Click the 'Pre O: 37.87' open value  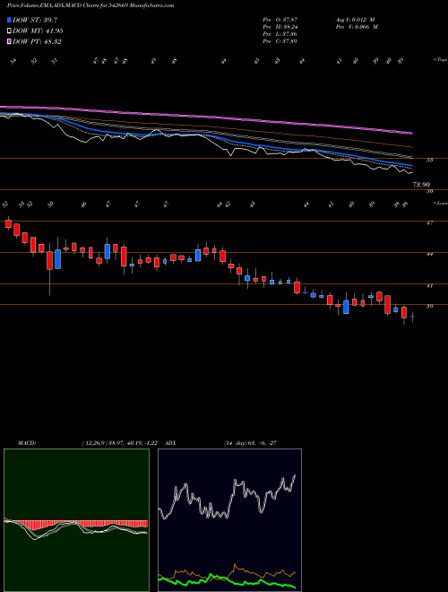[x=280, y=19]
